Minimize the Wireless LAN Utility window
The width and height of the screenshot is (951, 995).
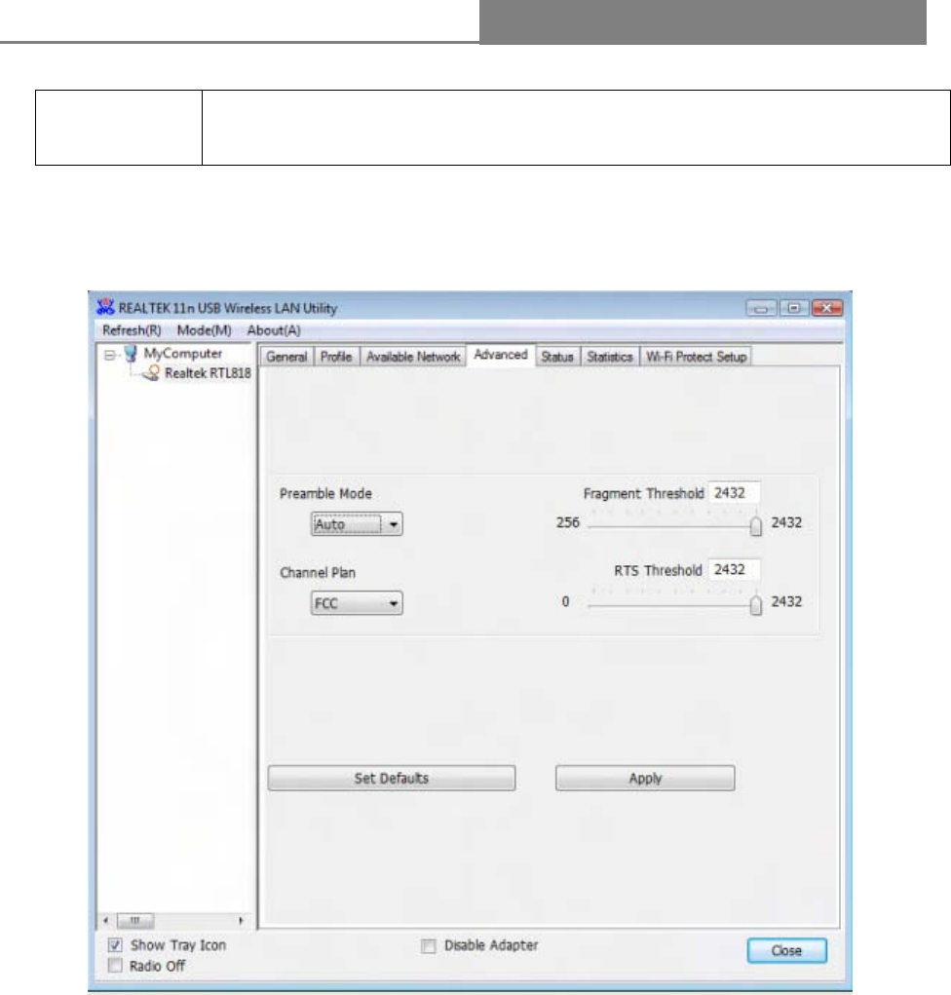[761, 308]
